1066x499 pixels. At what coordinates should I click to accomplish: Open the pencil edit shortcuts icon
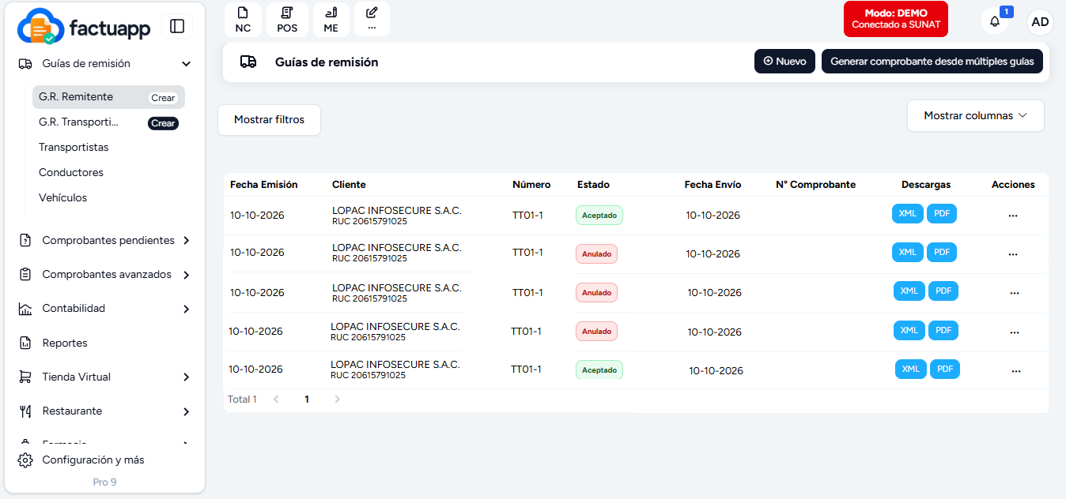372,20
